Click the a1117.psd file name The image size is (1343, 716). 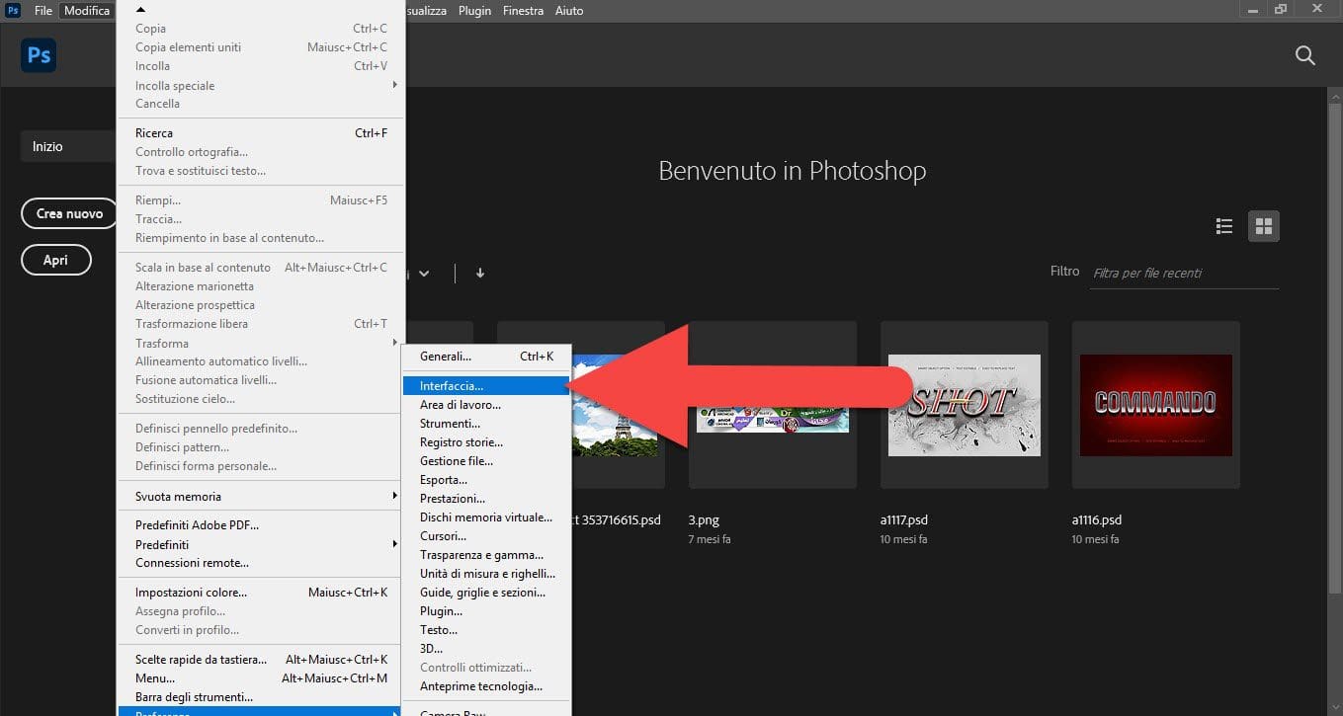point(904,520)
